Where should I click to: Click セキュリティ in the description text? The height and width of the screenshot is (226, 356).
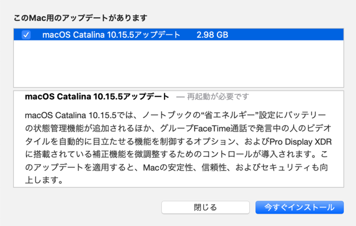point(285,168)
